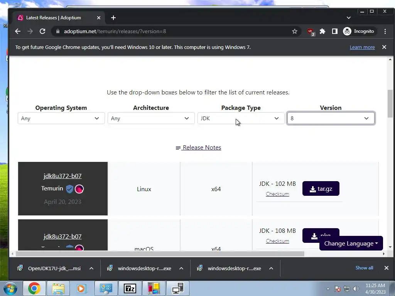Click the pink AQAvit badge in Linux row
Image resolution: width=395 pixels, height=296 pixels.
pyautogui.click(x=79, y=189)
